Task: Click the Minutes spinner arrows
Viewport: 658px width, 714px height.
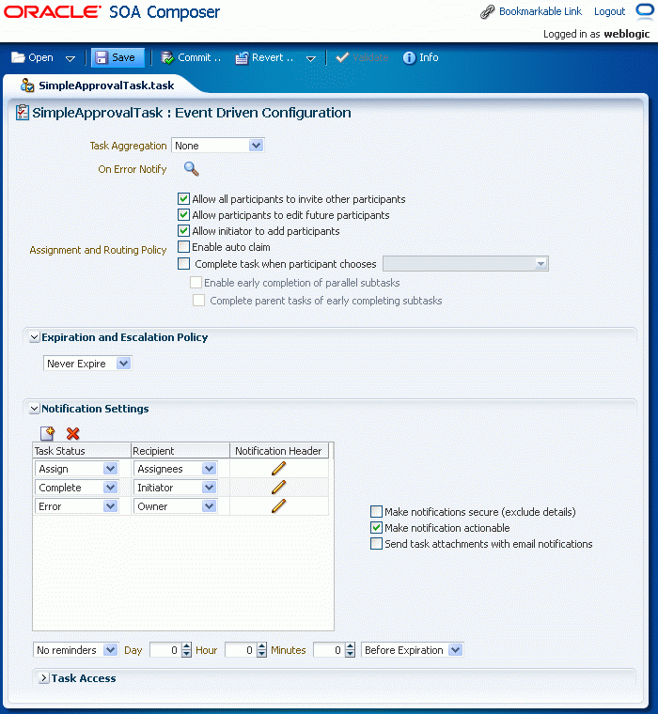Action: [350, 650]
